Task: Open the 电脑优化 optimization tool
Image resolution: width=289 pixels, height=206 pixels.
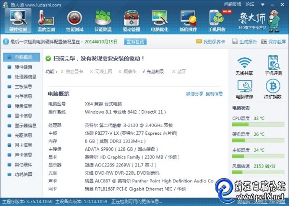Action: (160, 21)
